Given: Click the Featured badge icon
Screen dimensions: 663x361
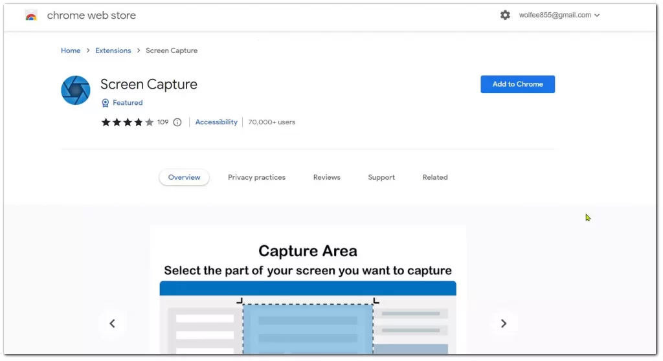Looking at the screenshot, I should (106, 103).
